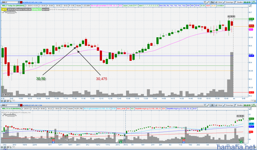257x150 pixels.
Task: Click SimpleMovingAvg (CLOSE, 200, 0) study label
Action: (x=148, y=109)
